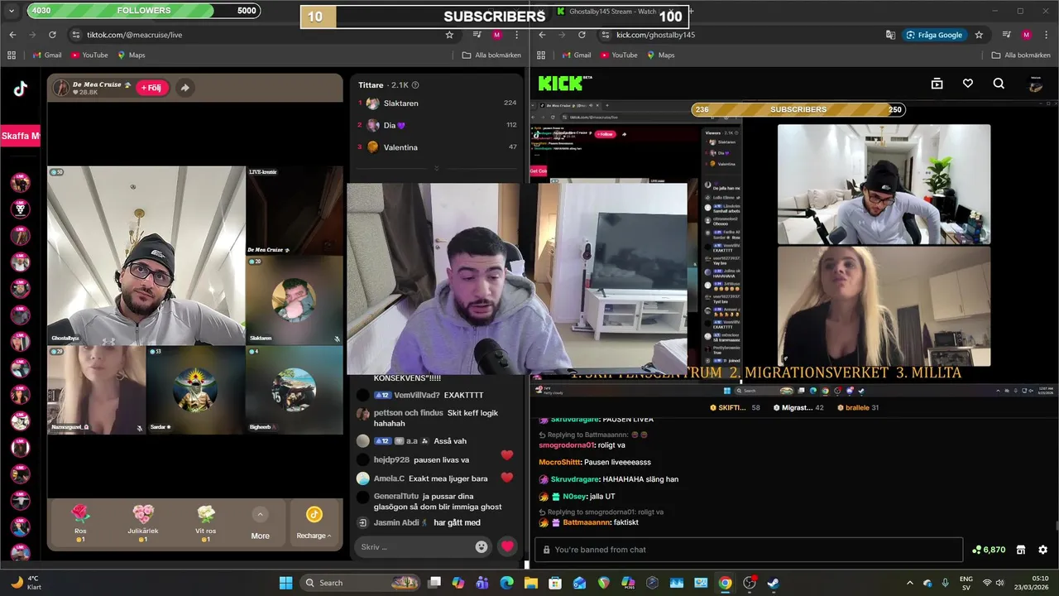Select viewer Slaktaren in Tittare list
Image resolution: width=1059 pixels, height=596 pixels.
click(x=437, y=103)
